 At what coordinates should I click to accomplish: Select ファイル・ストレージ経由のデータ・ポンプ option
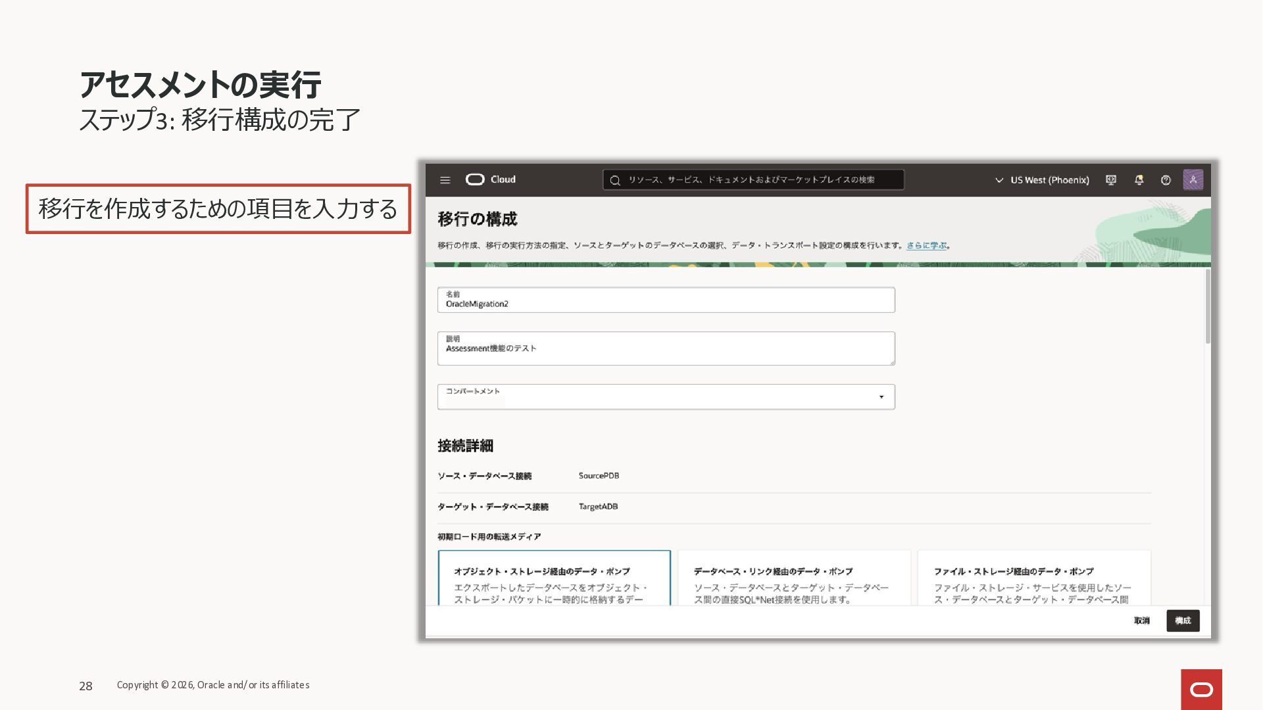(1034, 578)
